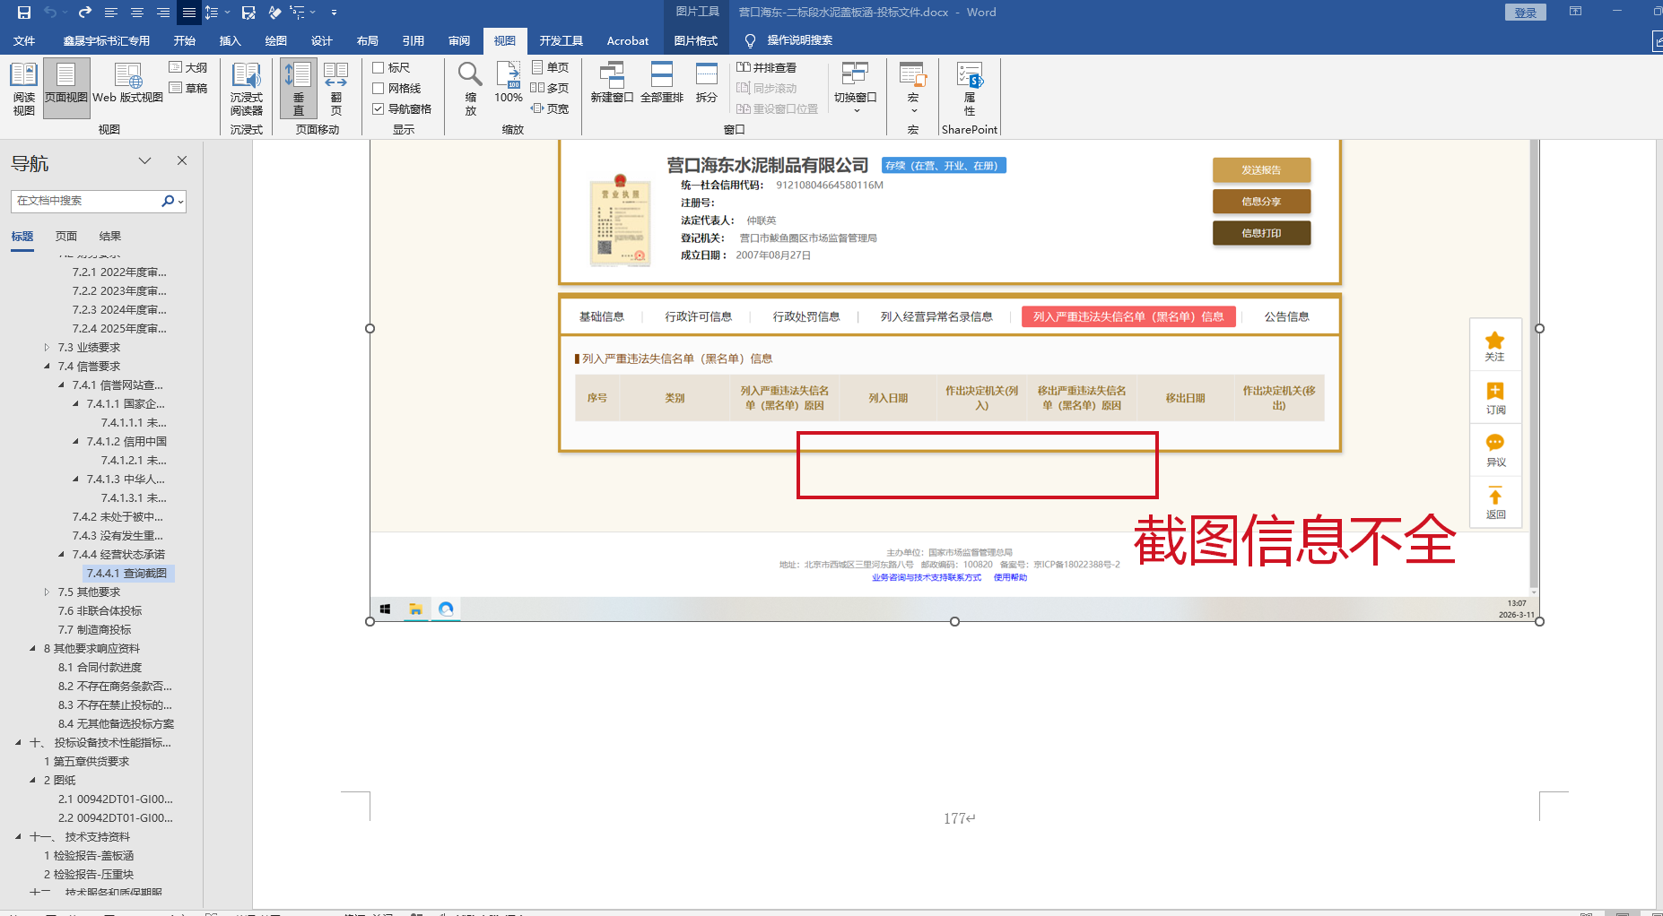Show the 页面 tab in the navigation pane
The image size is (1663, 916).
point(66,237)
